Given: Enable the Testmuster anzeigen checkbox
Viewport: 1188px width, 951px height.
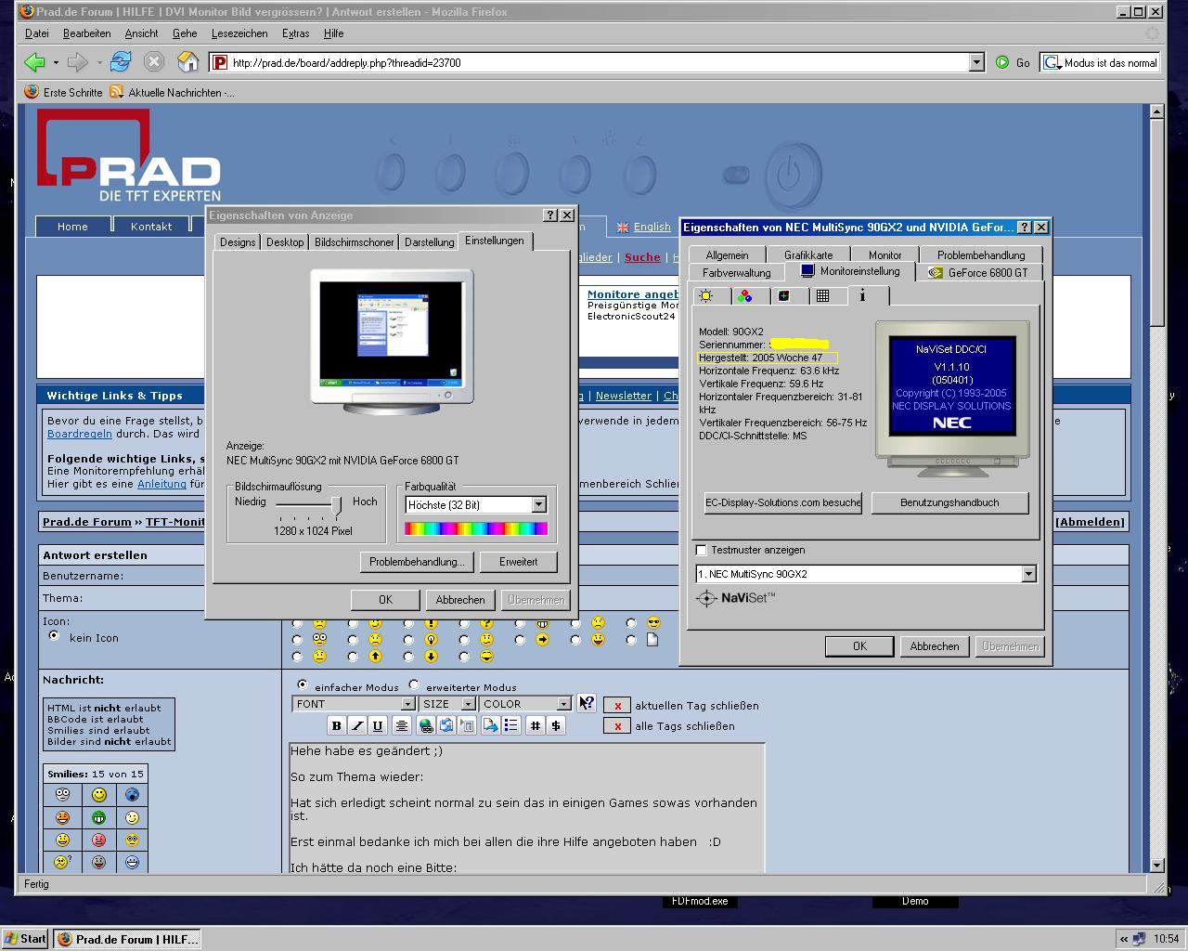Looking at the screenshot, I should [x=702, y=550].
